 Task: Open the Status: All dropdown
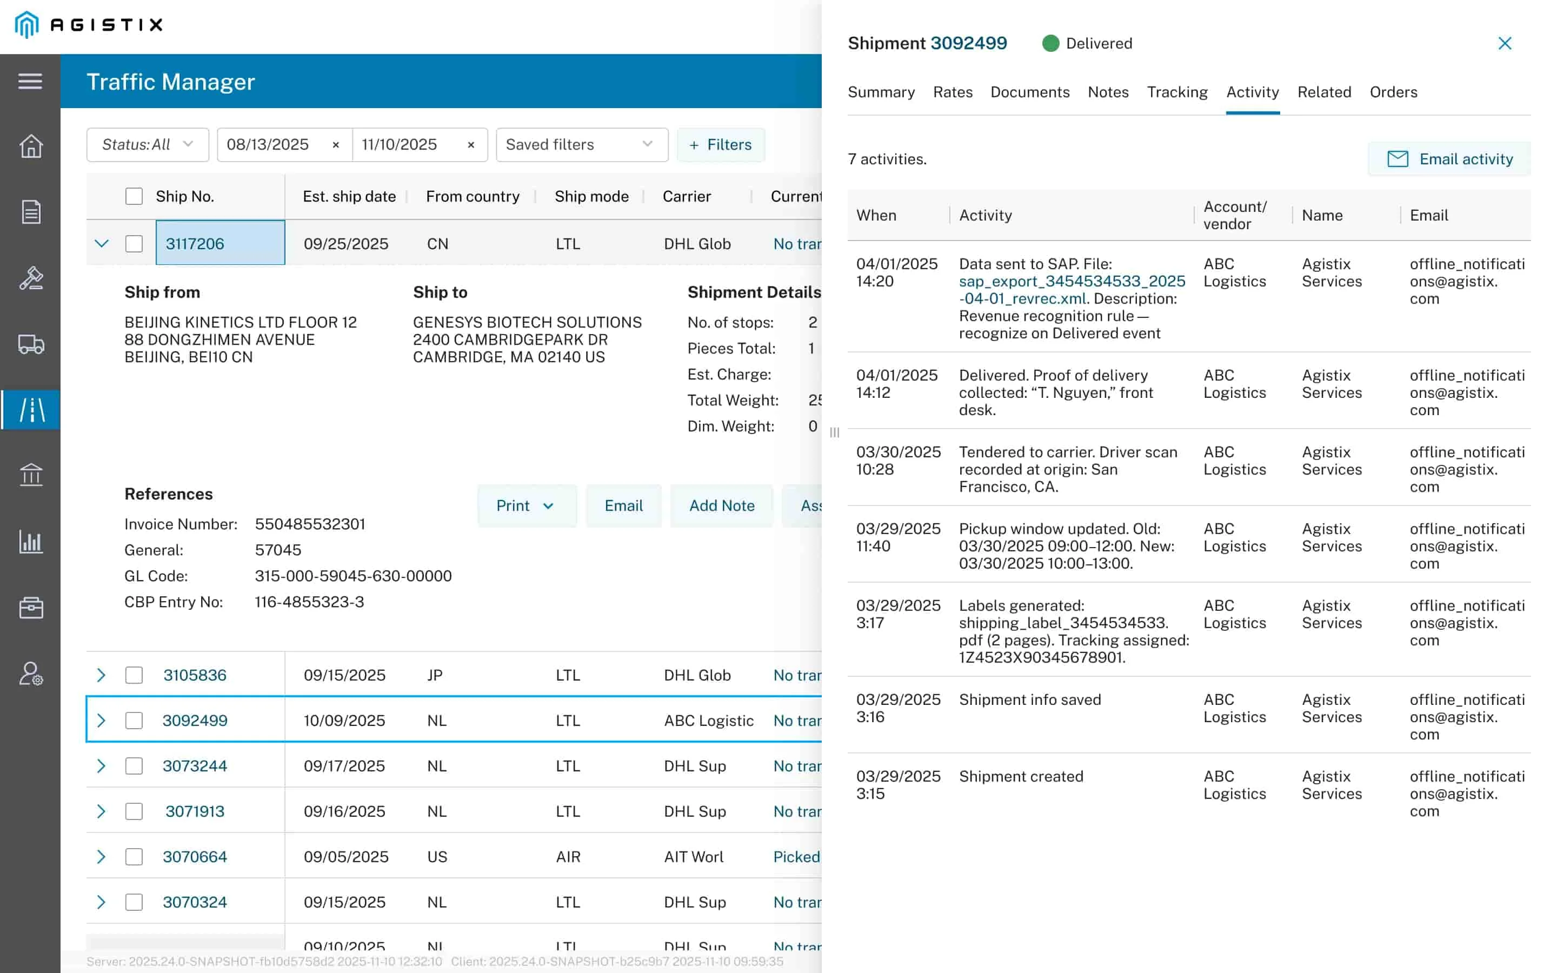(148, 145)
